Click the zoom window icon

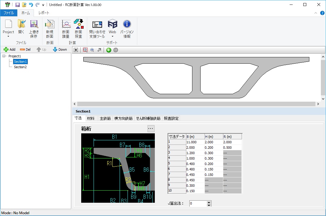tap(85, 50)
